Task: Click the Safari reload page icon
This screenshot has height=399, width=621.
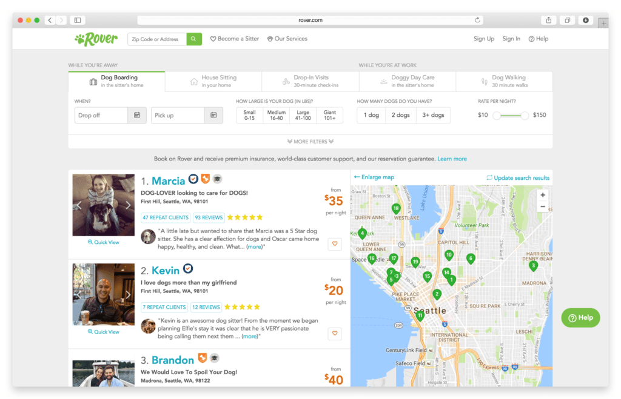Action: click(x=477, y=20)
